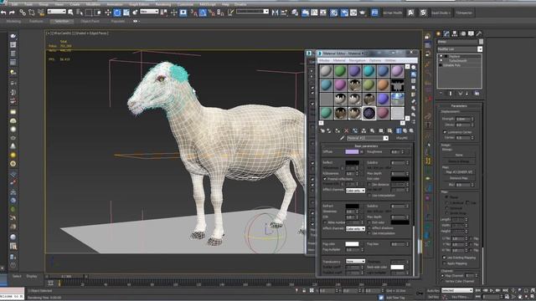The image size is (536, 301).
Task: Toggle Fresnel reflections checkbox
Action: pos(325,179)
